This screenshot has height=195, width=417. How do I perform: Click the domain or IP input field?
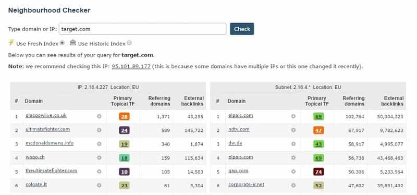tap(142, 29)
